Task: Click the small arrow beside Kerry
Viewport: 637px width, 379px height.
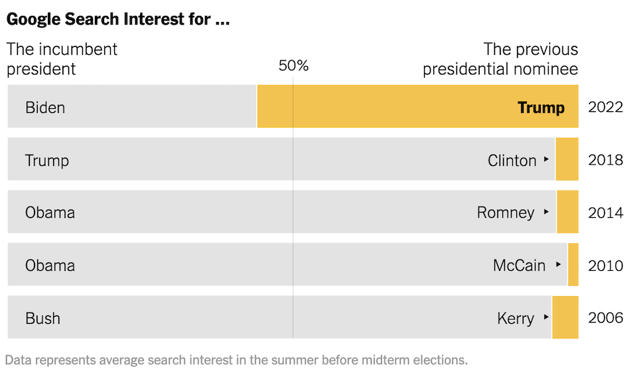Action: 547,317
